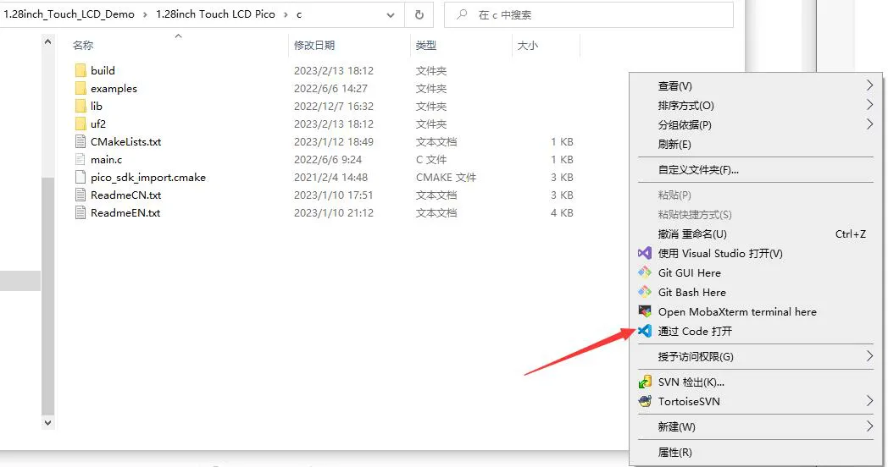This screenshot has height=467, width=888.
Task: Select the build folder icon
Action: click(x=80, y=70)
